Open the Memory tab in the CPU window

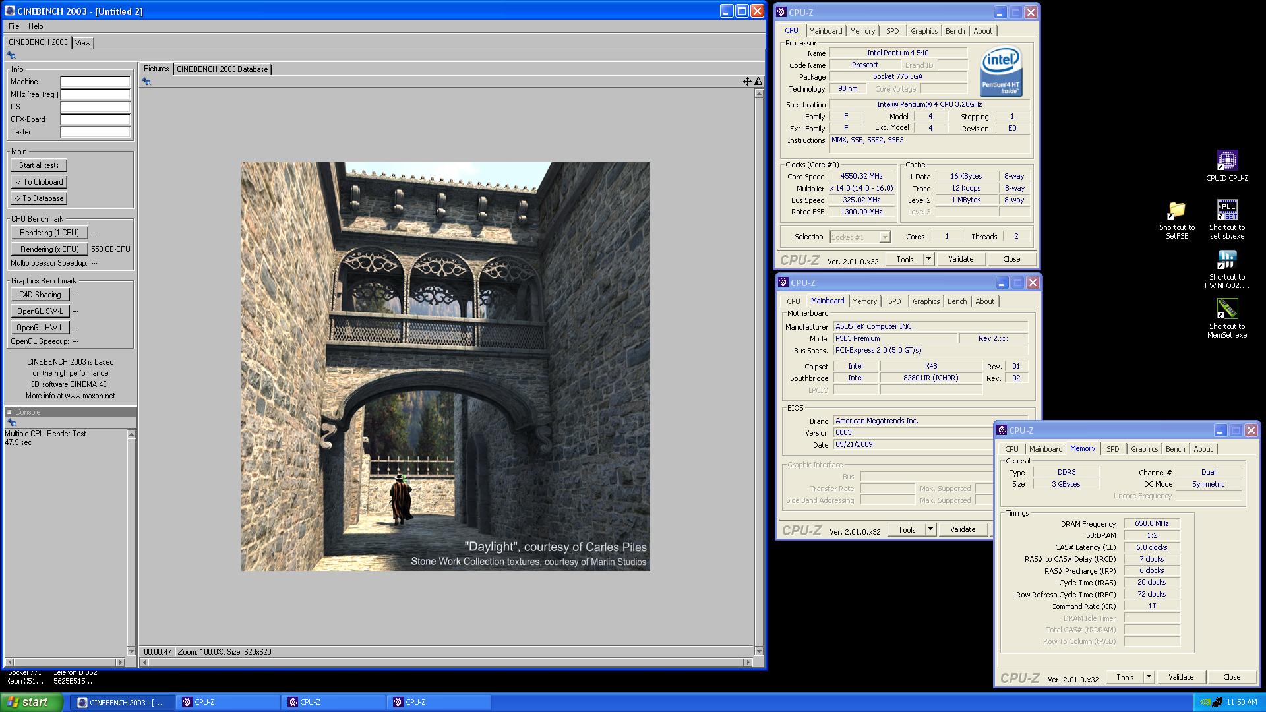click(862, 31)
